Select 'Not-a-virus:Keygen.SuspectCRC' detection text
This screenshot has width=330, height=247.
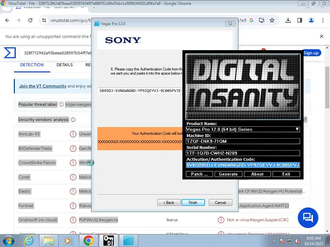(x=258, y=220)
